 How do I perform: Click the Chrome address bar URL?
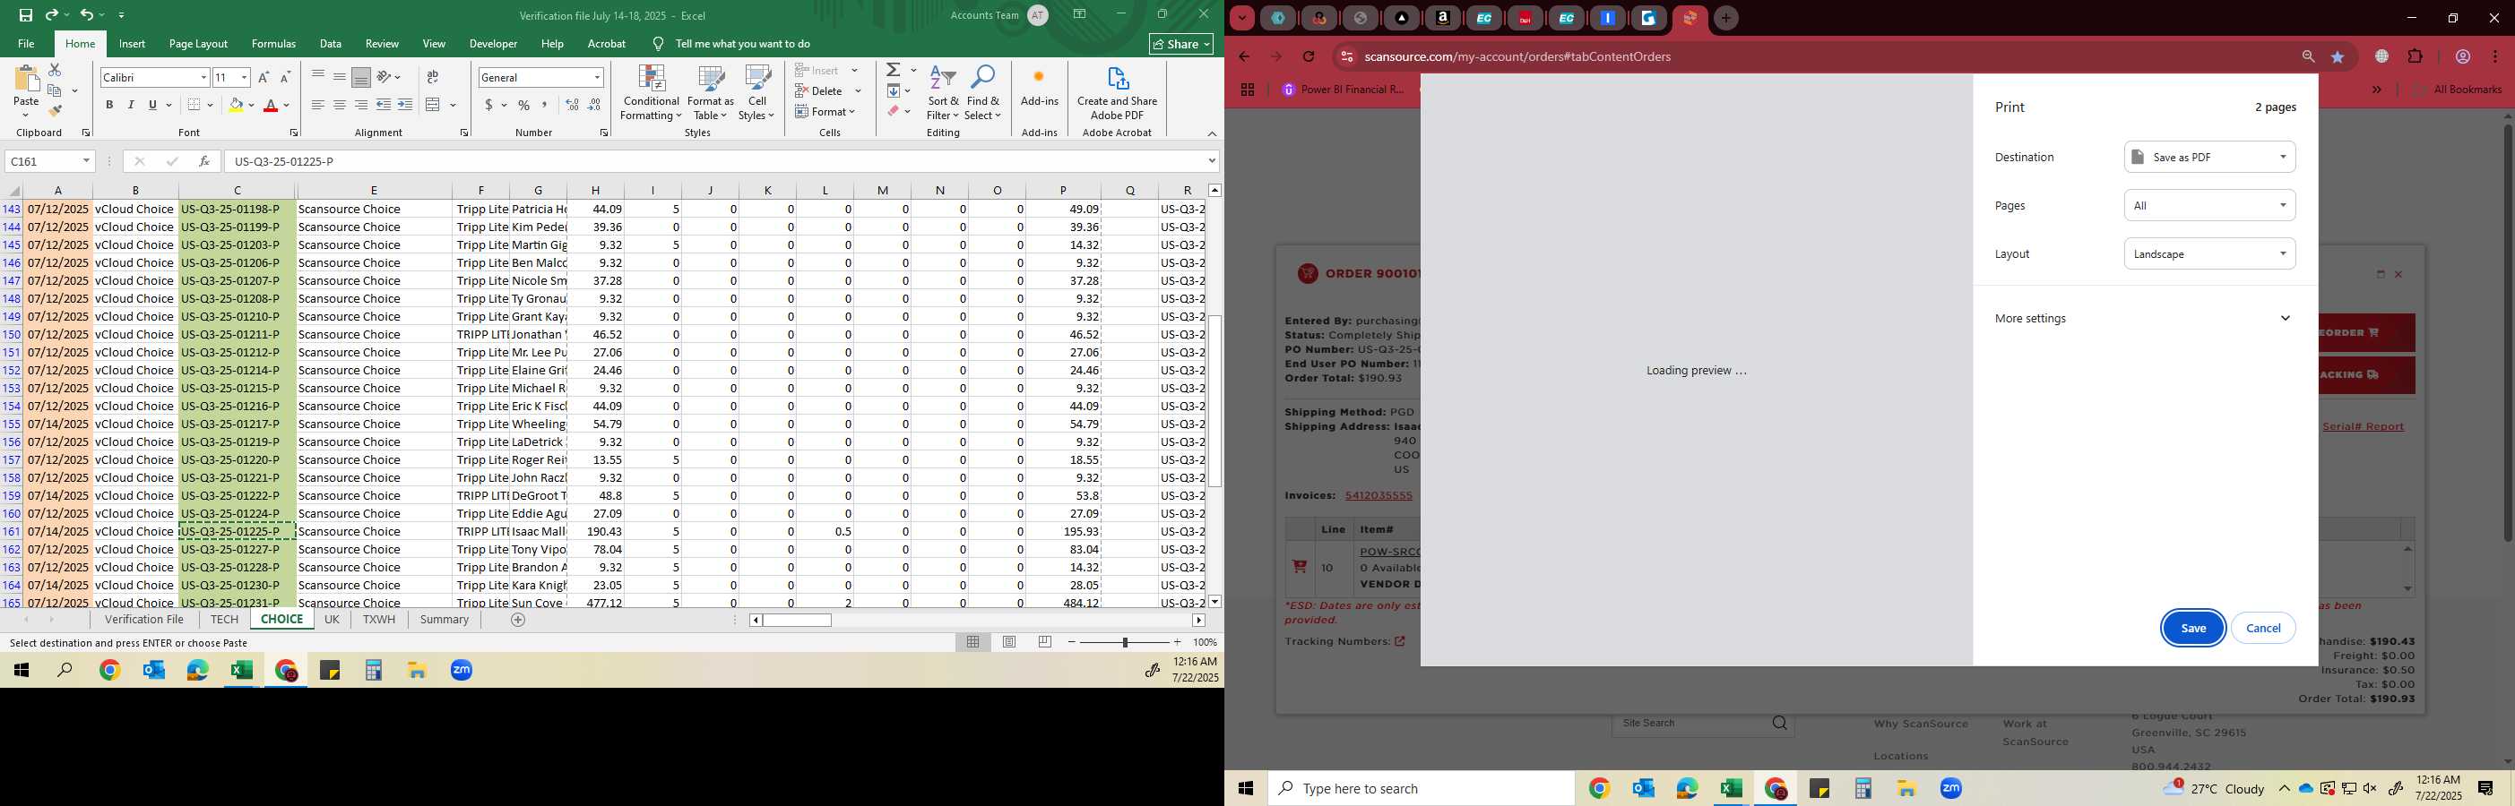[1517, 56]
